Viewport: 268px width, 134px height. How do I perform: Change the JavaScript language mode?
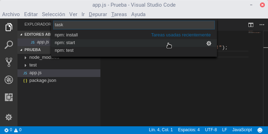click(242, 130)
